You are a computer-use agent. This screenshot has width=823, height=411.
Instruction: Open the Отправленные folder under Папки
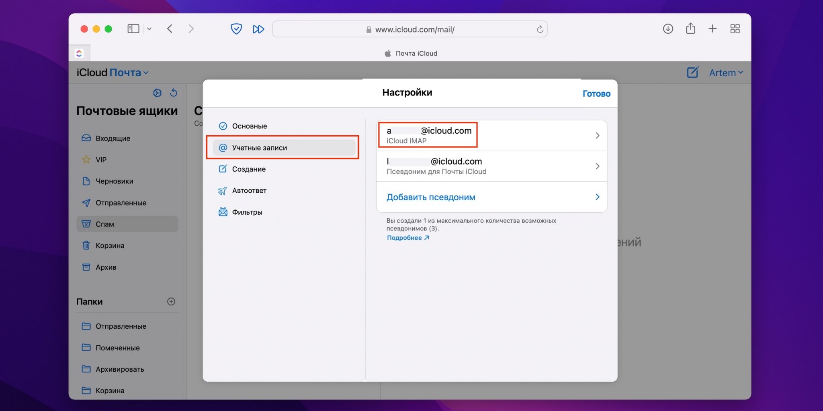click(x=127, y=326)
